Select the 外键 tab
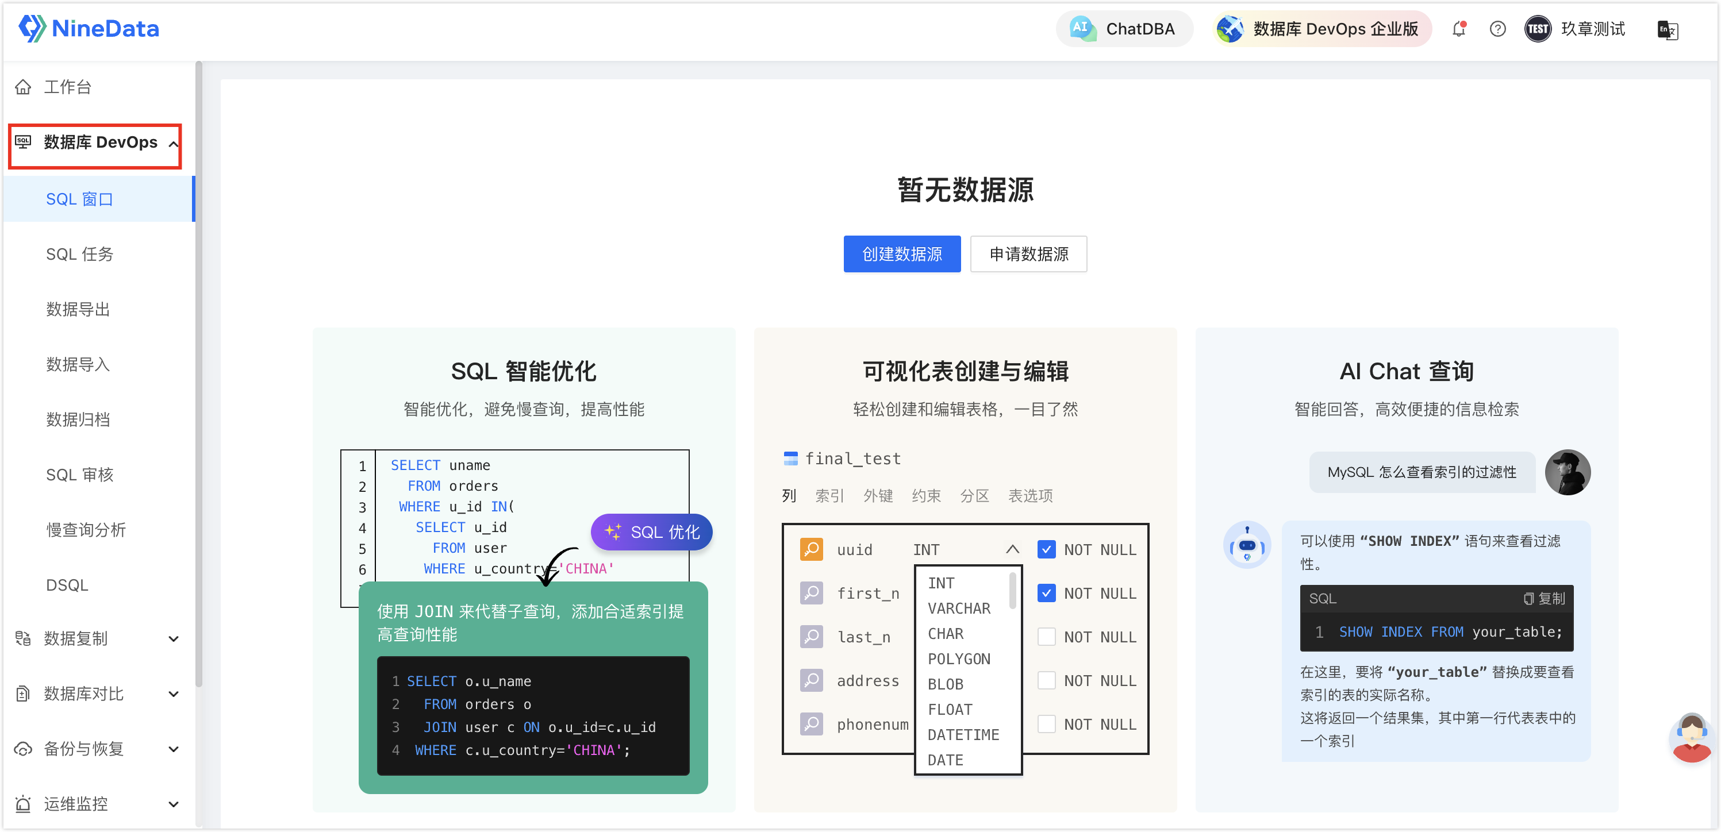 click(878, 495)
